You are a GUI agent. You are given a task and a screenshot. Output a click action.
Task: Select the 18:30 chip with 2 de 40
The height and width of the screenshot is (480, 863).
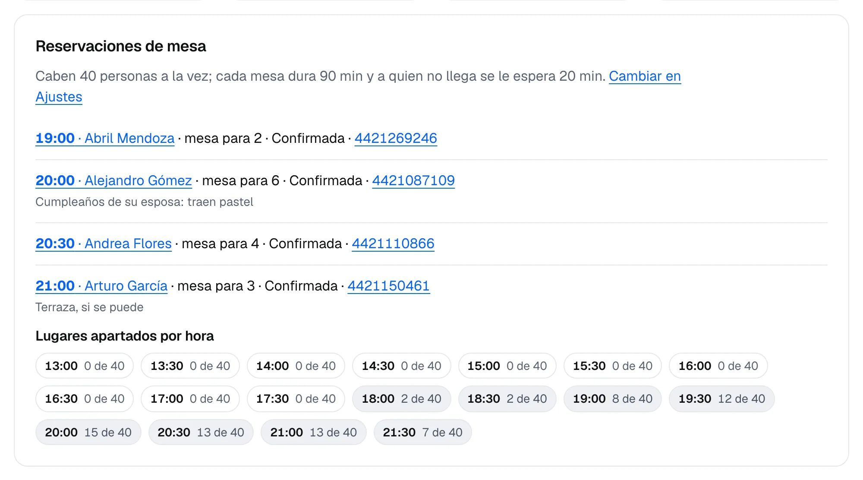[507, 399]
